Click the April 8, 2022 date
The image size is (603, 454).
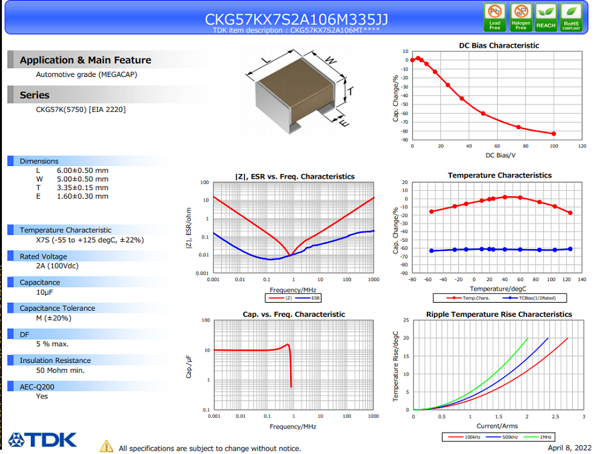pyautogui.click(x=569, y=448)
